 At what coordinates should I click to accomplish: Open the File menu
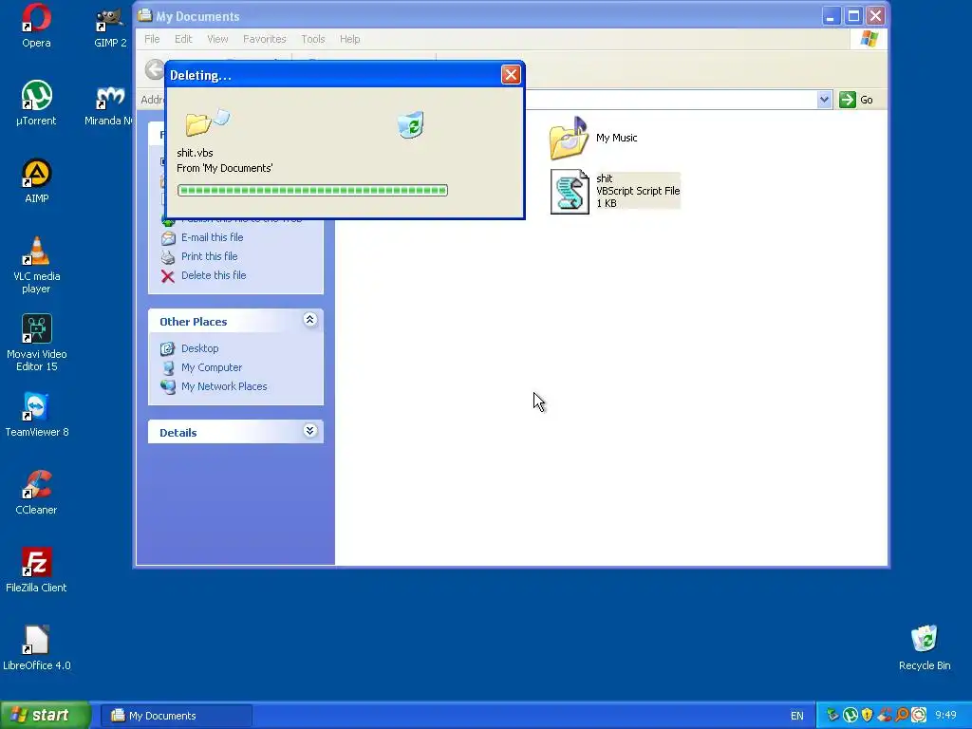[152, 39]
